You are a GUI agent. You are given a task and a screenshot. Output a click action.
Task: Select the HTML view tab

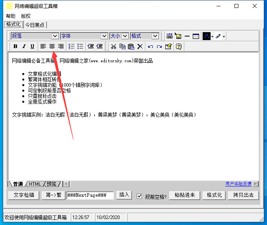35,184
